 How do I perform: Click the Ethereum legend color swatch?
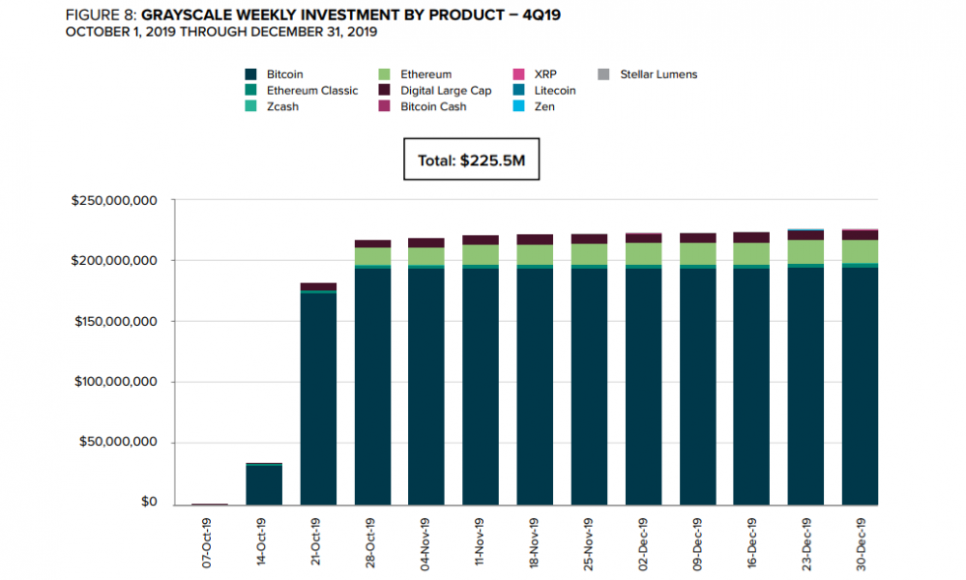(x=385, y=75)
